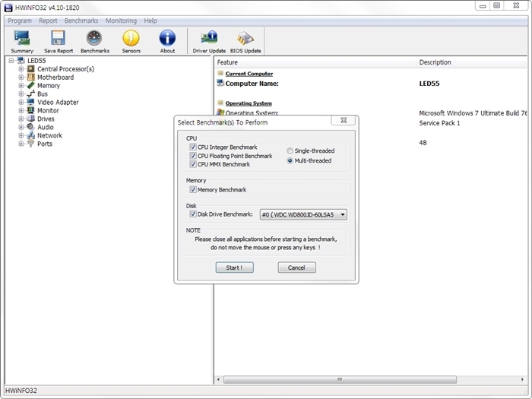
Task: Select the Network tree icon
Action: coord(31,135)
